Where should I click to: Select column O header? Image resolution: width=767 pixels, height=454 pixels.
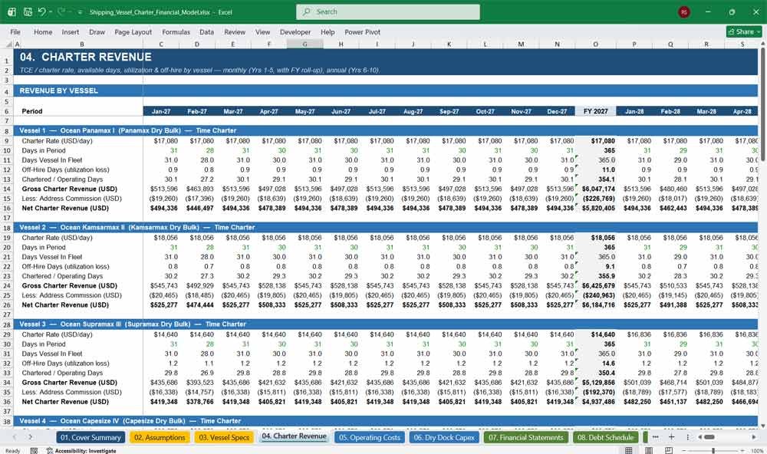[x=595, y=44]
